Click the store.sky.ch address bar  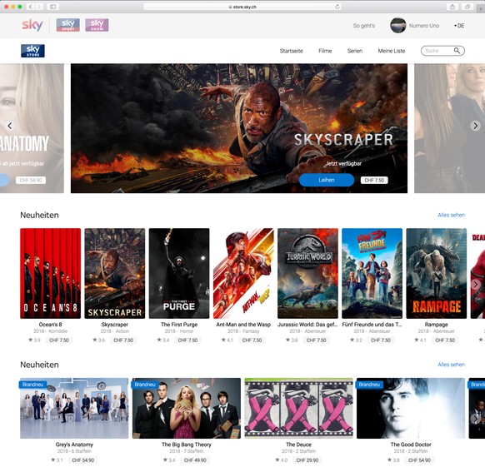pos(242,7)
